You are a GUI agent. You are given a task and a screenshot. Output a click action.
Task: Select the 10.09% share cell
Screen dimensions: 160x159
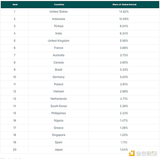pos(124,19)
